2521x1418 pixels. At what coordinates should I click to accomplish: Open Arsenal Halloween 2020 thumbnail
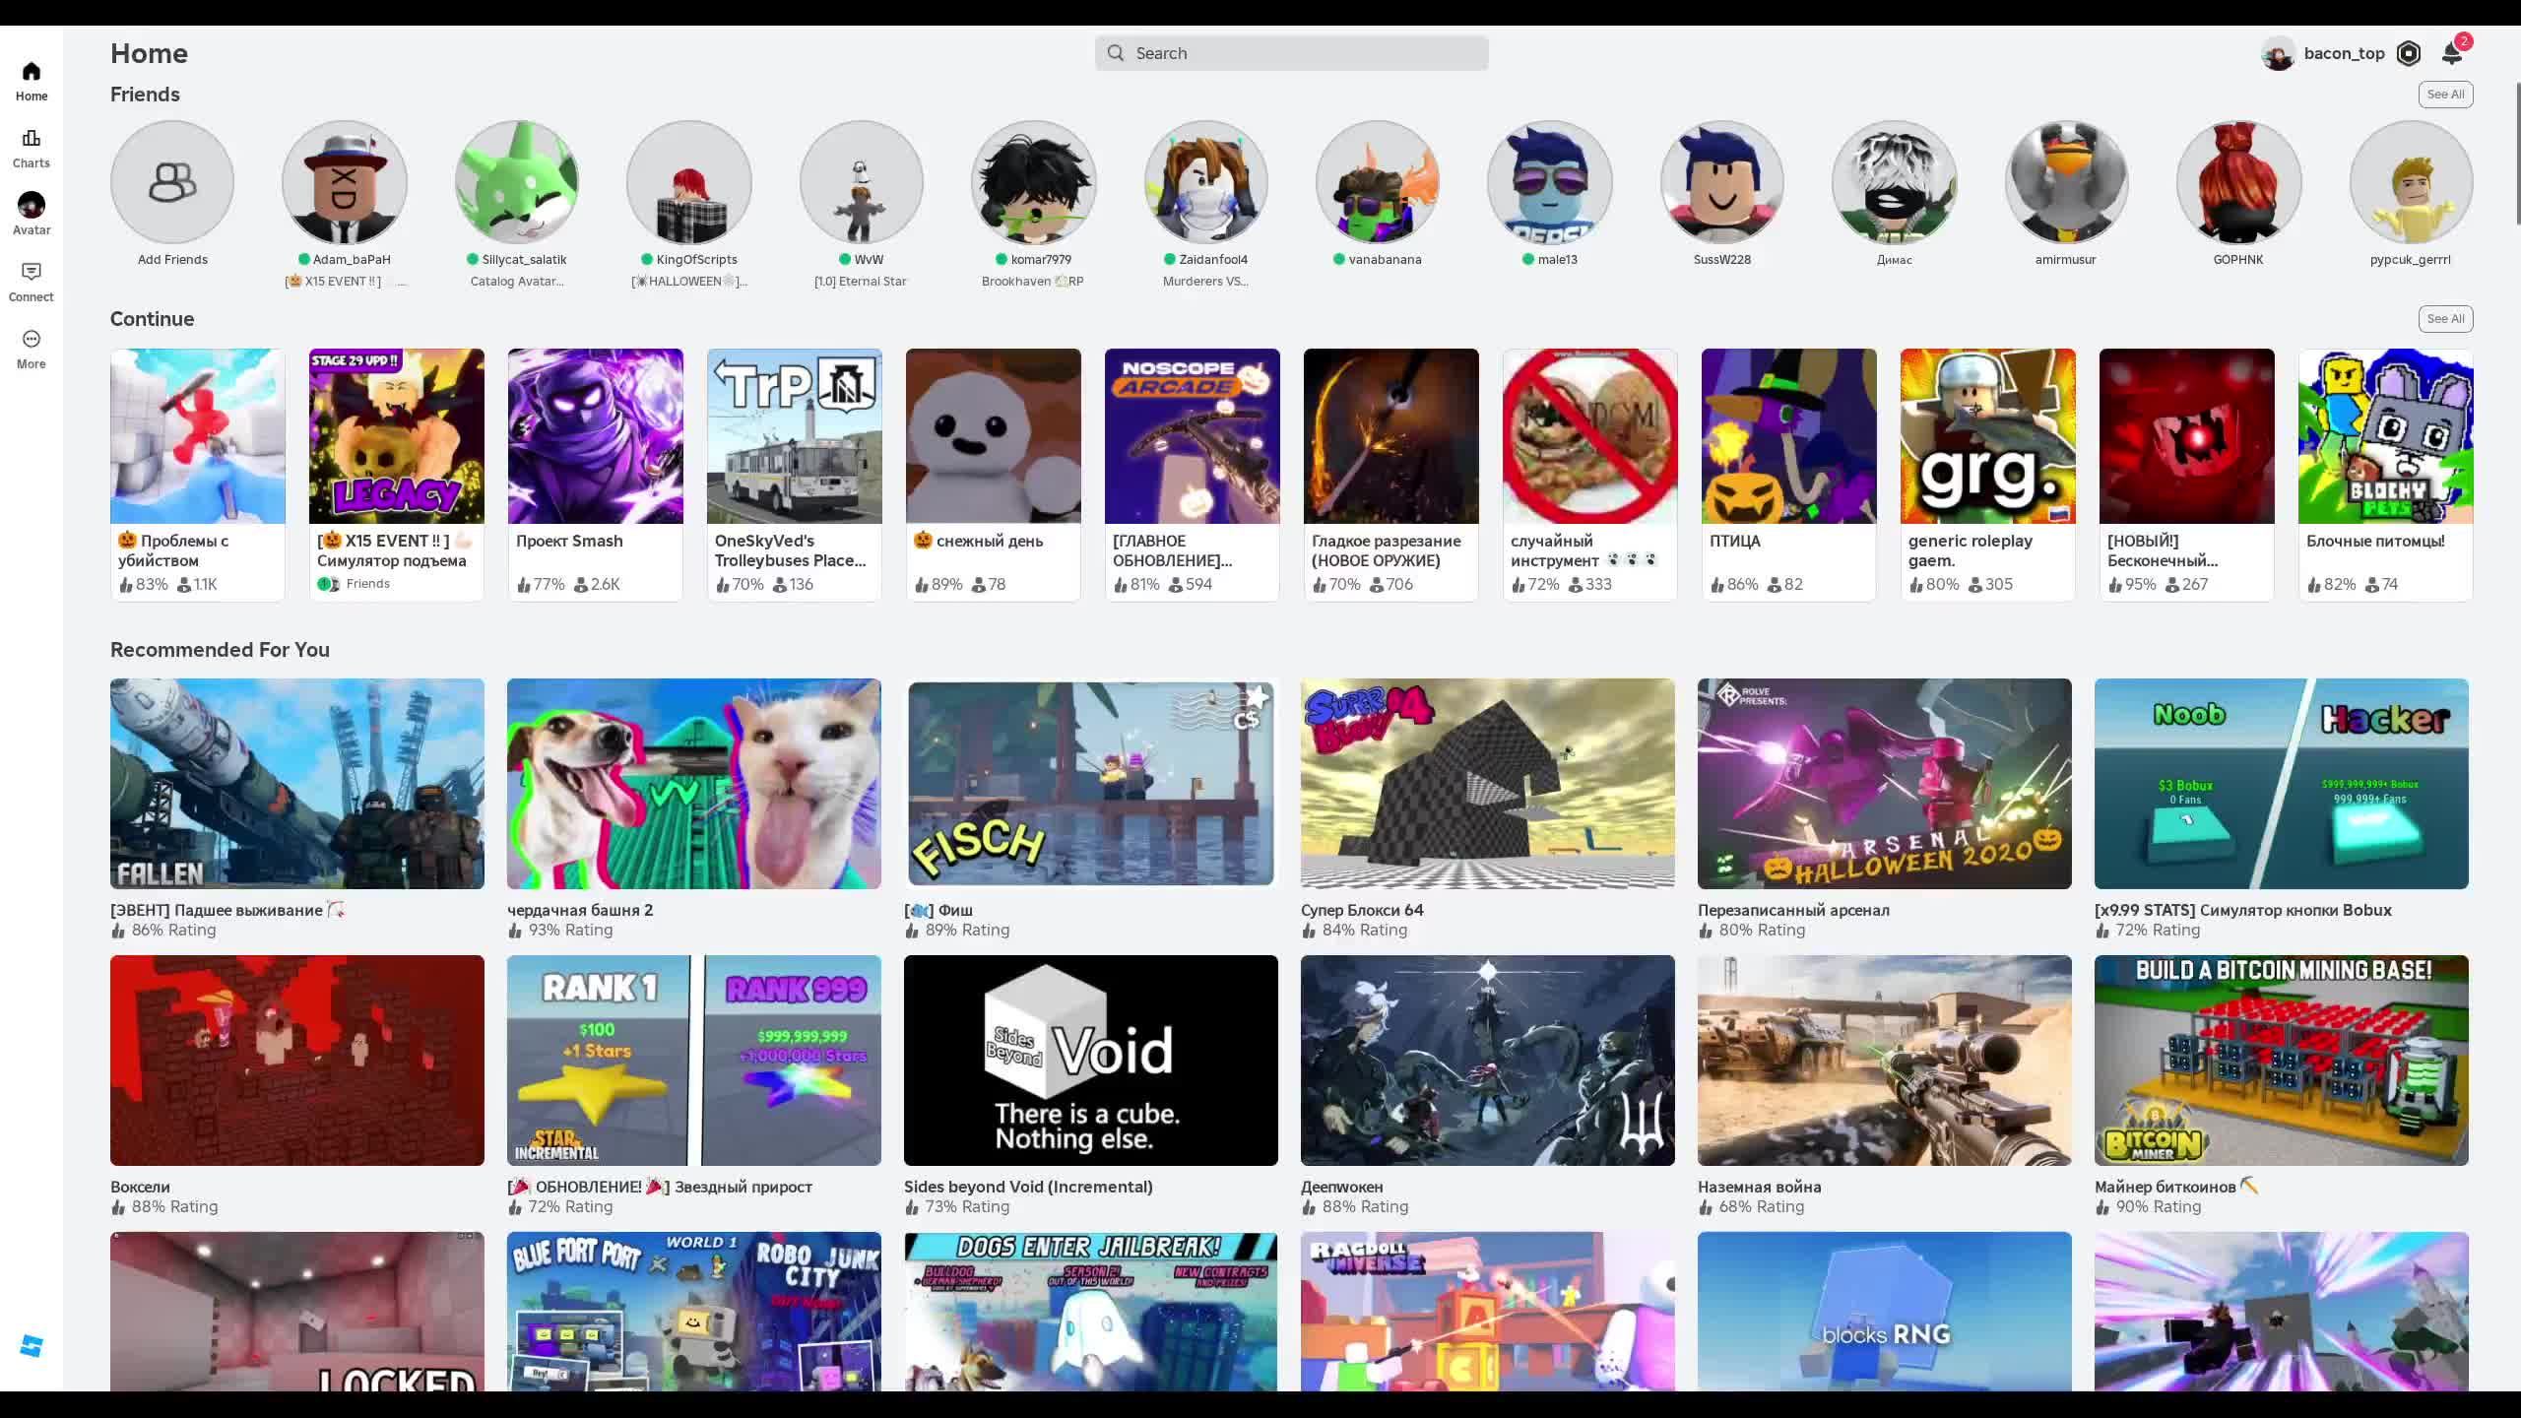(1885, 784)
